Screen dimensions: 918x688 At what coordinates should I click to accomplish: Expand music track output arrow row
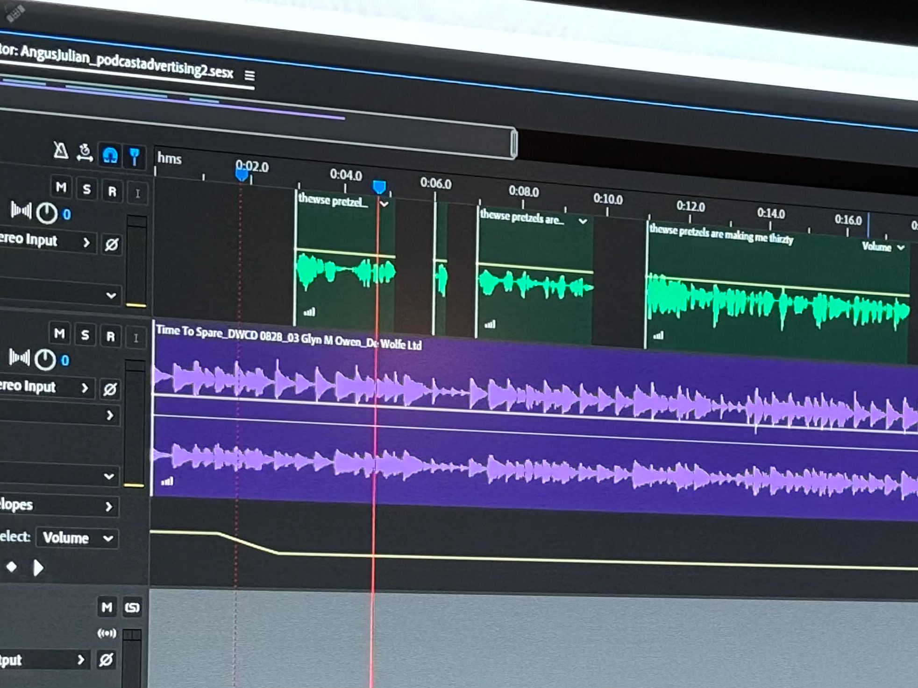[110, 415]
